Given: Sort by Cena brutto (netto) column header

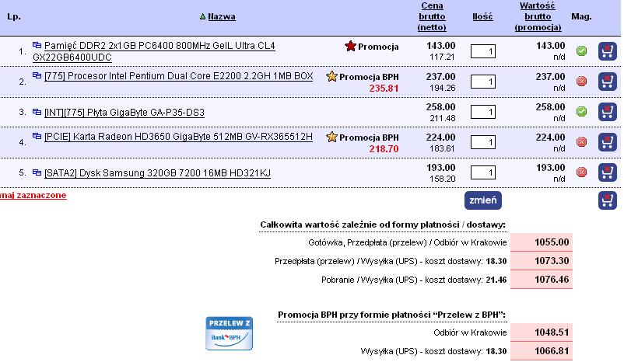Looking at the screenshot, I should (x=432, y=16).
